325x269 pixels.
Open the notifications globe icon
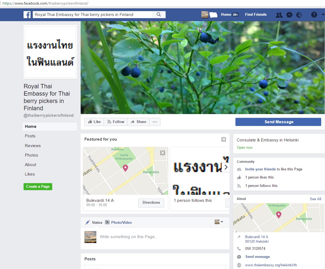pos(299,15)
